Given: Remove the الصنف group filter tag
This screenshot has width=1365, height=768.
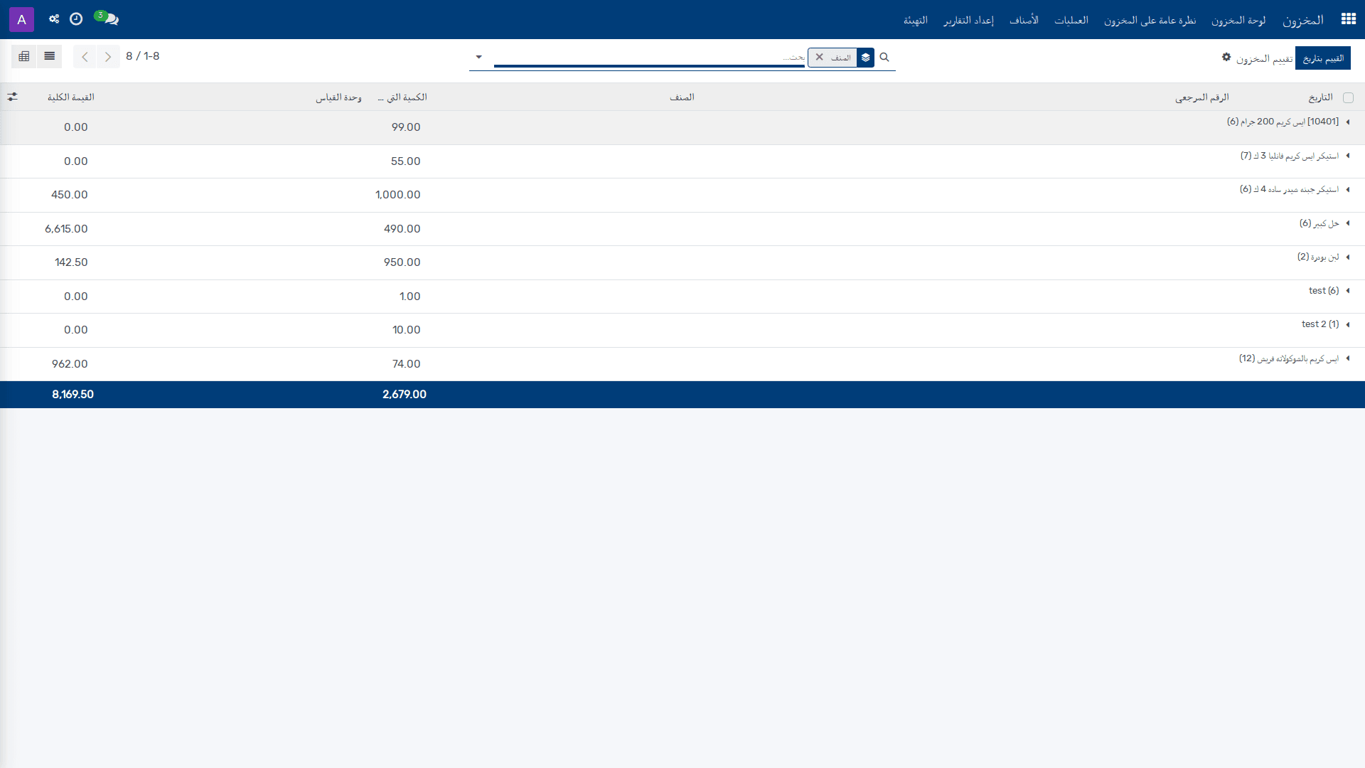Looking at the screenshot, I should tap(820, 57).
